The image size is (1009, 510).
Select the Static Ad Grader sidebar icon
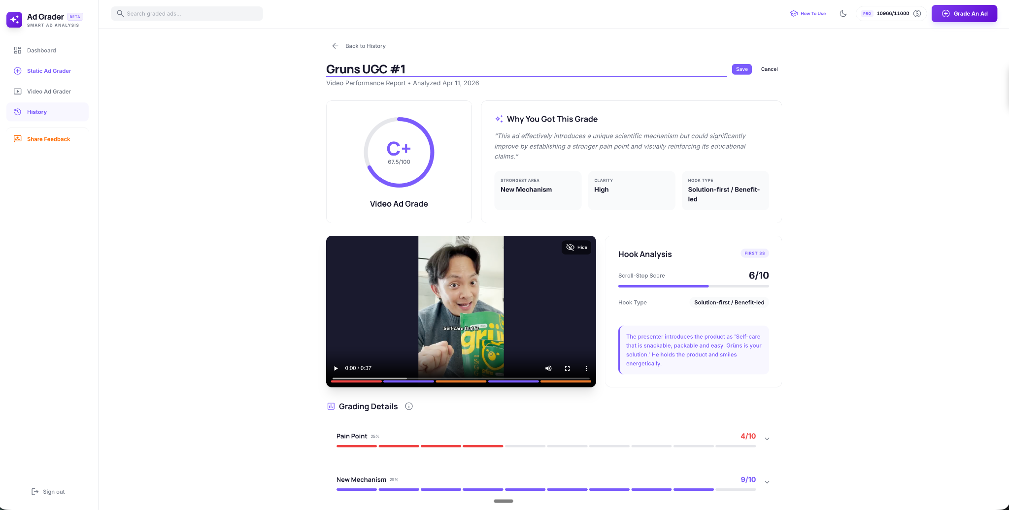pyautogui.click(x=17, y=71)
